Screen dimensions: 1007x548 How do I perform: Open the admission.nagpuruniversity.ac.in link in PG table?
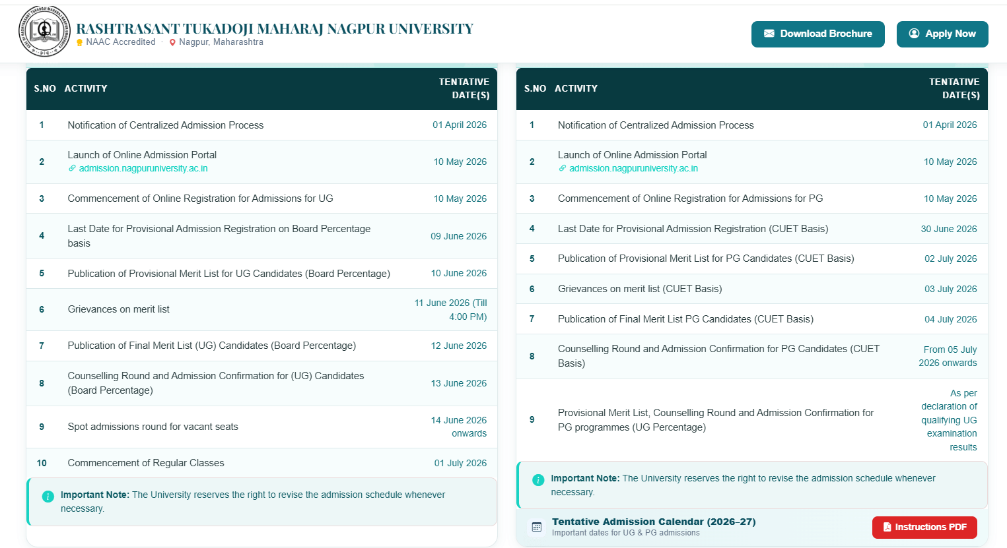pyautogui.click(x=633, y=169)
